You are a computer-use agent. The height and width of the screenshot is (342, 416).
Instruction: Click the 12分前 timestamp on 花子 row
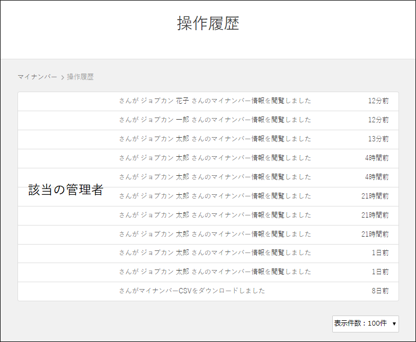378,101
